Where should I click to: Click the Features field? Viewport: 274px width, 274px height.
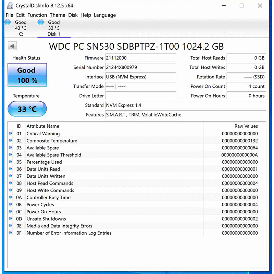(x=186, y=115)
